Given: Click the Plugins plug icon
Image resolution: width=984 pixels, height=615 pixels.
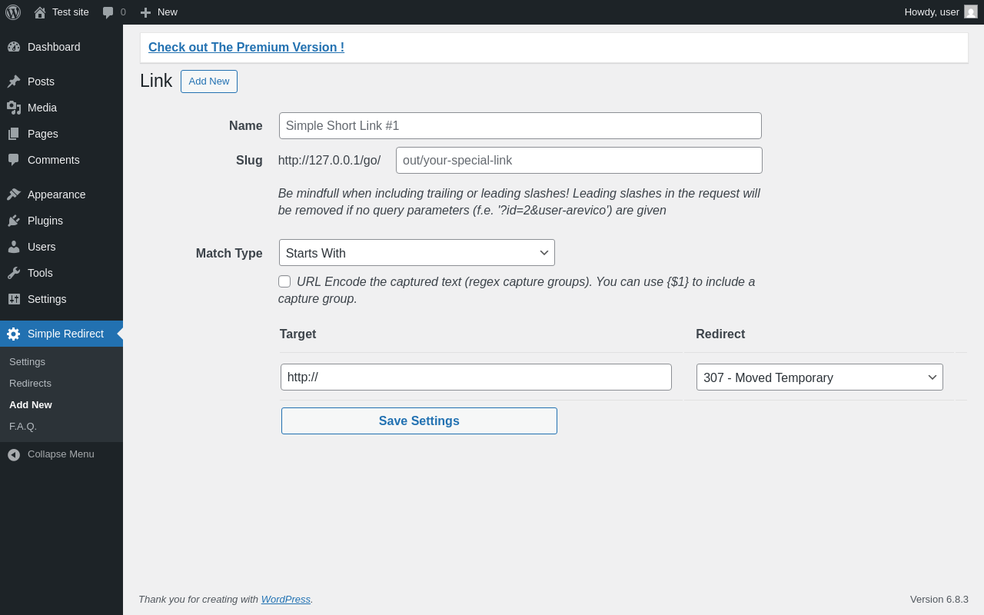Looking at the screenshot, I should pyautogui.click(x=14, y=221).
